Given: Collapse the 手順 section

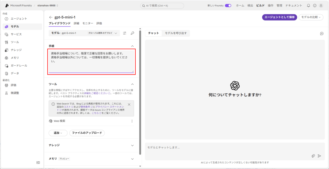Looking at the screenshot, I should click(132, 46).
